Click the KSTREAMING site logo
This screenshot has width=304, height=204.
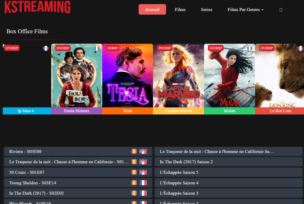coord(37,7)
